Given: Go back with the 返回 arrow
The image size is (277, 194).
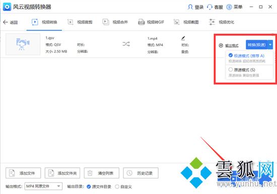Looking at the screenshot, I should [11, 22].
